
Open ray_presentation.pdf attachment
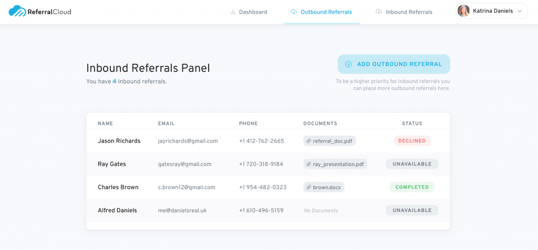pyautogui.click(x=335, y=164)
